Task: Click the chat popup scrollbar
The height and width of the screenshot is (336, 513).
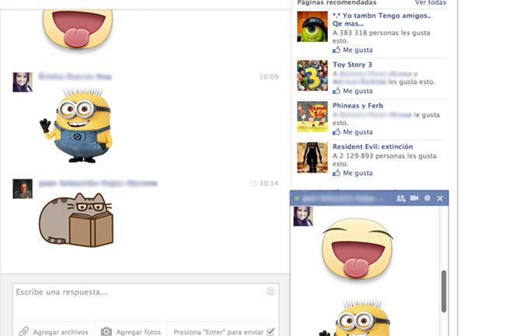Action: coord(444,291)
